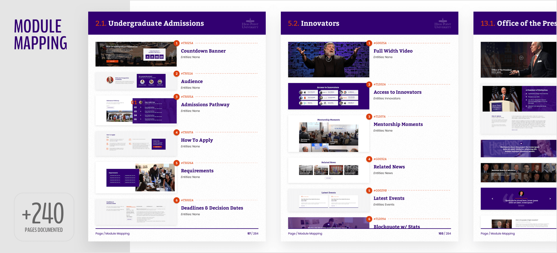
Task: Click 'Entities: None' under Mentorship Moments
Action: [383, 131]
